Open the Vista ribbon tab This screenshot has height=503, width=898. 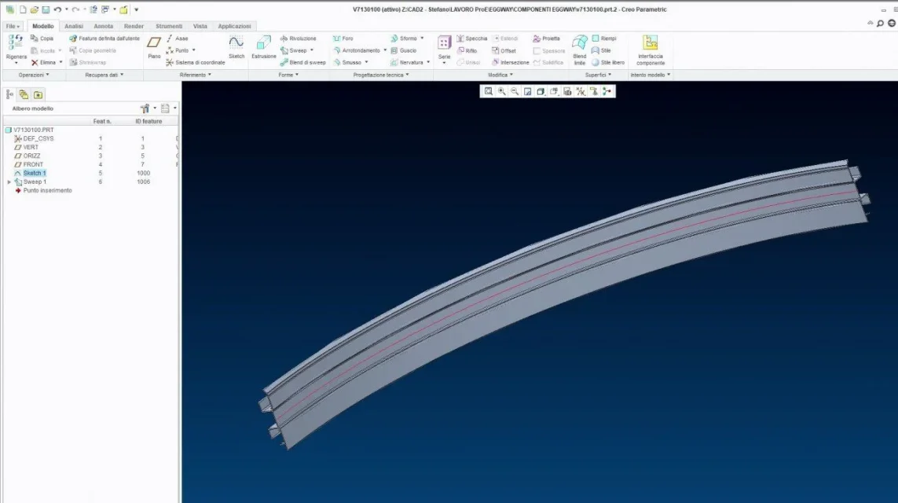click(200, 26)
